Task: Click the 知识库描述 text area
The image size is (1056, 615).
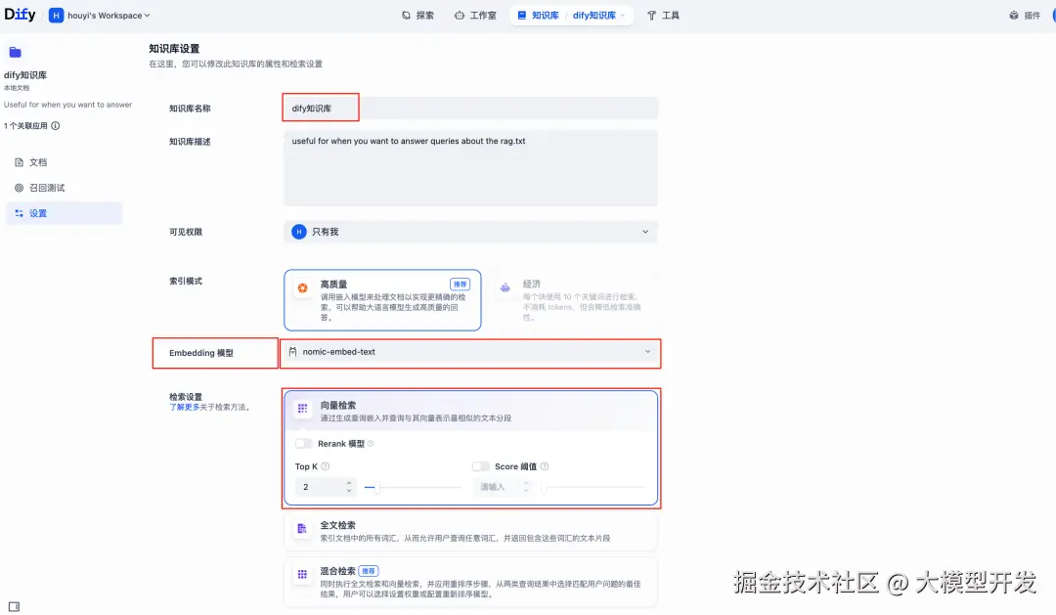Action: [x=470, y=168]
